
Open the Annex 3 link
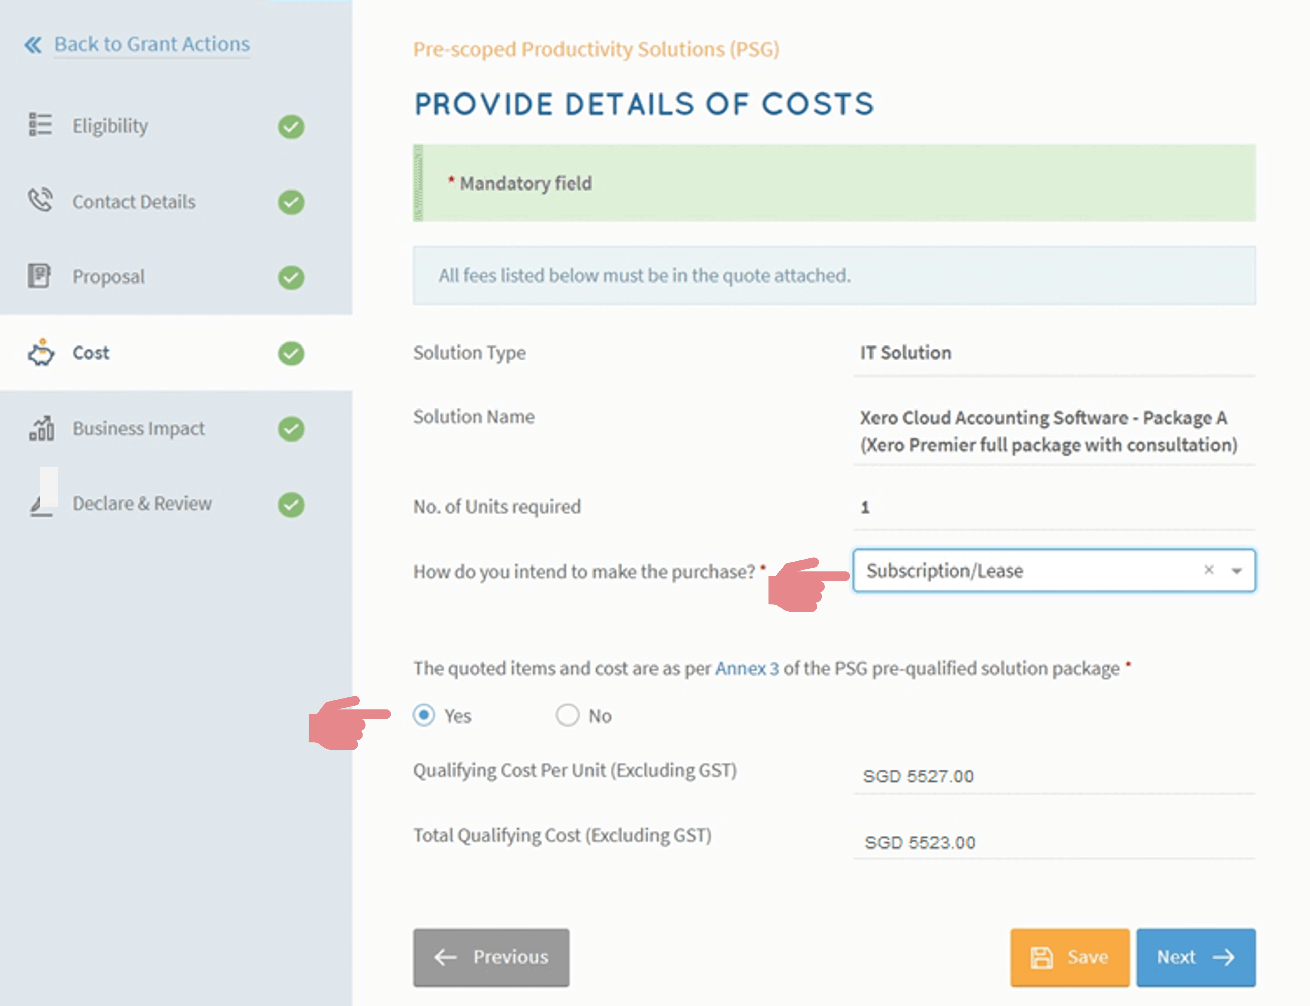coord(746,668)
